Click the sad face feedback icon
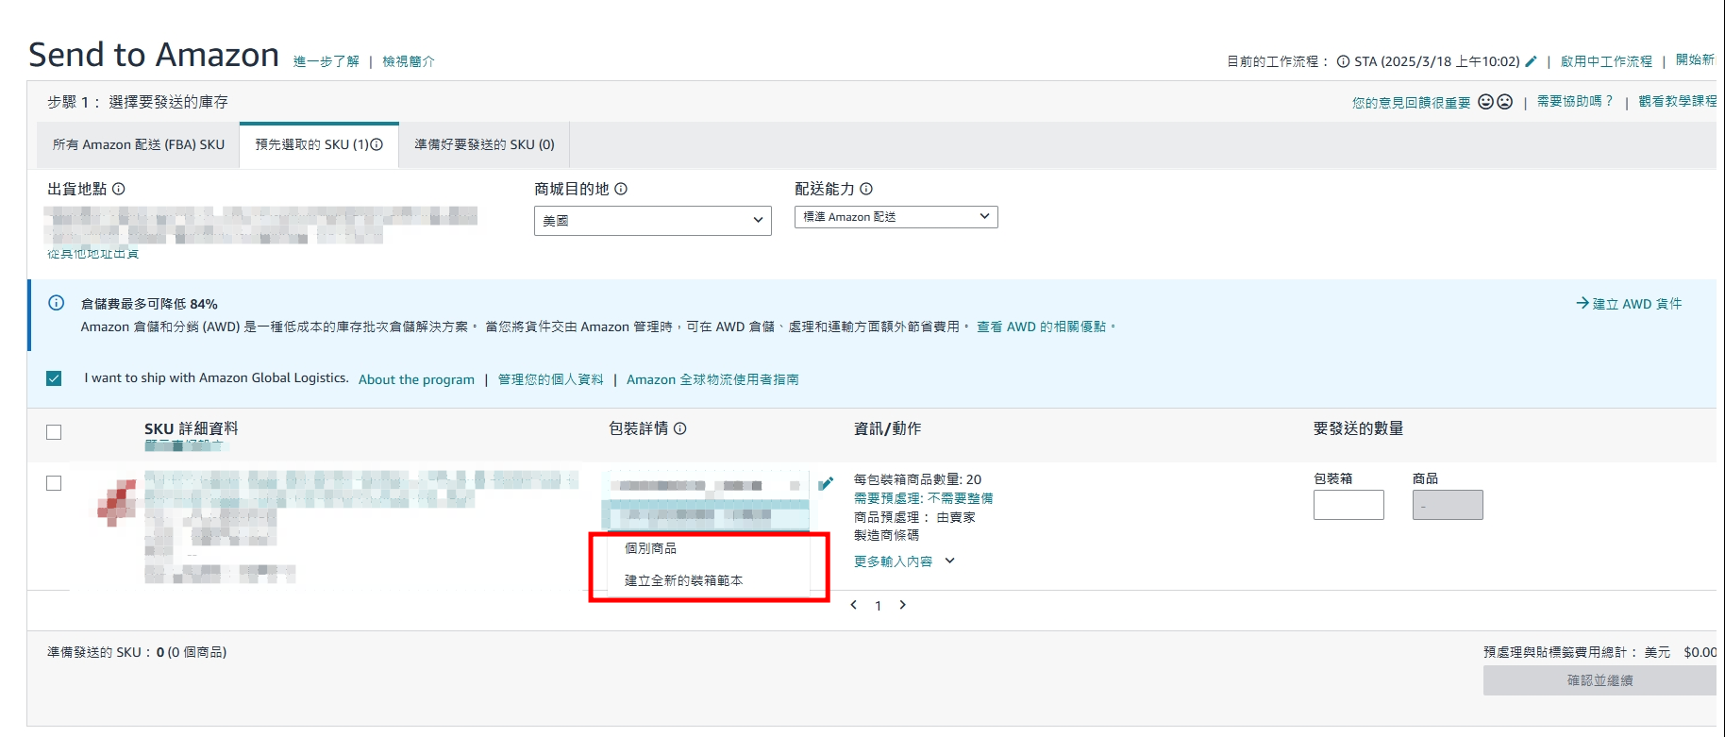 point(1504,102)
